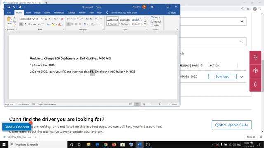Open Firefox from the taskbar
The width and height of the screenshot is (264, 148).
pyautogui.click(x=114, y=144)
